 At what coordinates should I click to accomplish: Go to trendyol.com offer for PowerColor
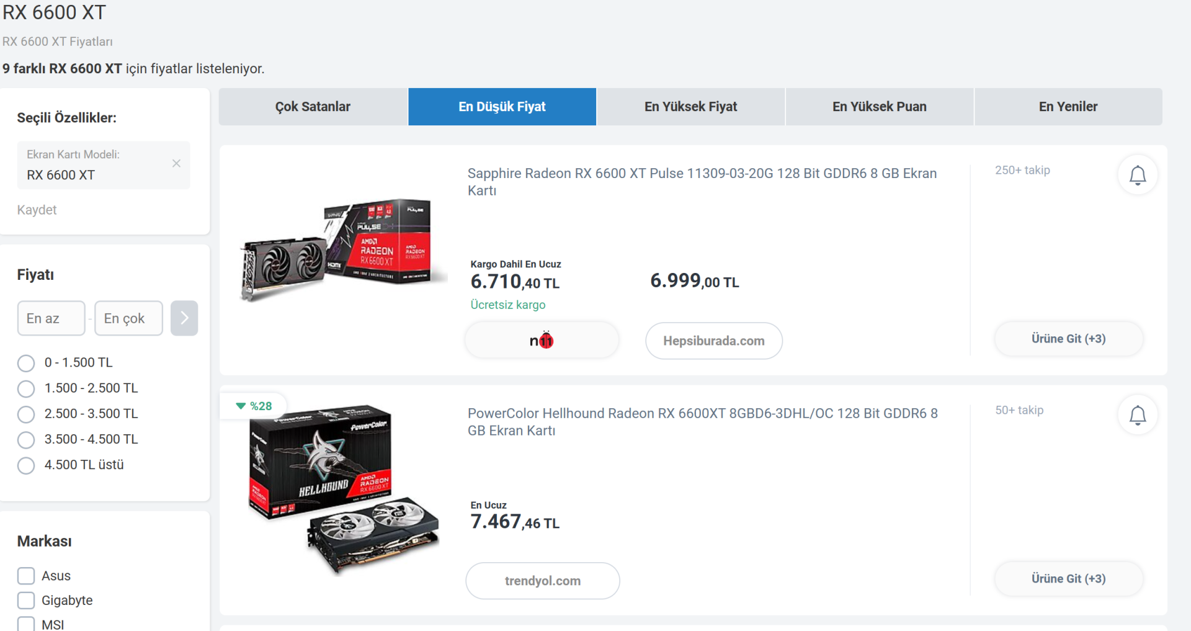(x=542, y=581)
